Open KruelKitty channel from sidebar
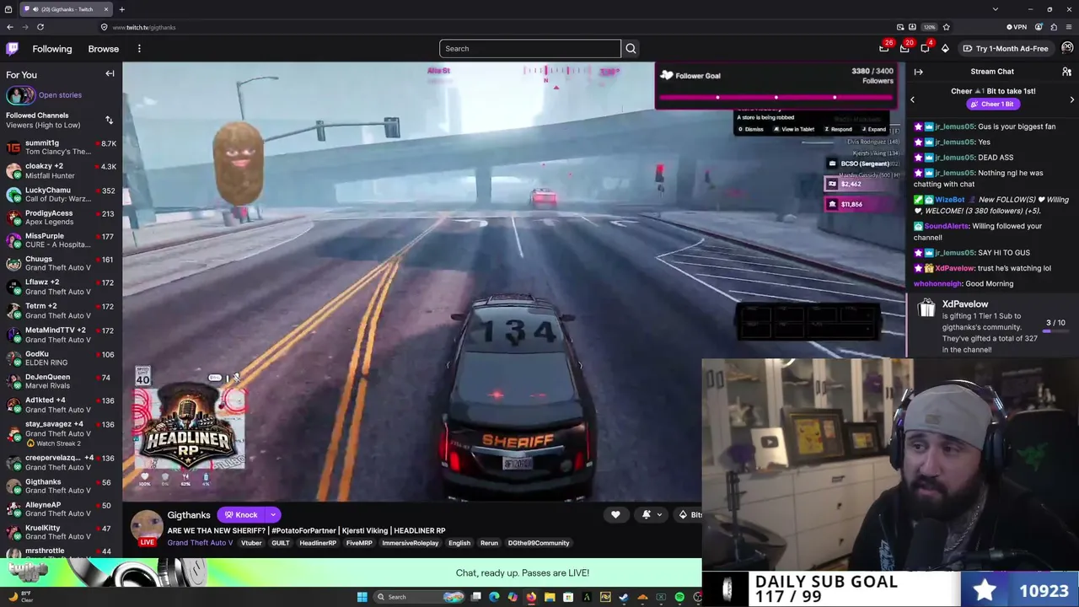Viewport: 1079px width, 607px height. [x=61, y=533]
